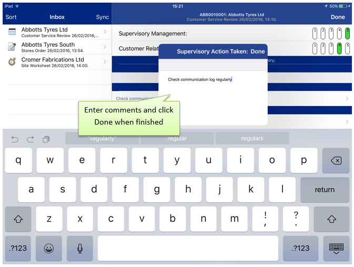354x267 pixels.
Task: Tap the Customer Service Review list icon
Action: pyautogui.click(x=12, y=32)
